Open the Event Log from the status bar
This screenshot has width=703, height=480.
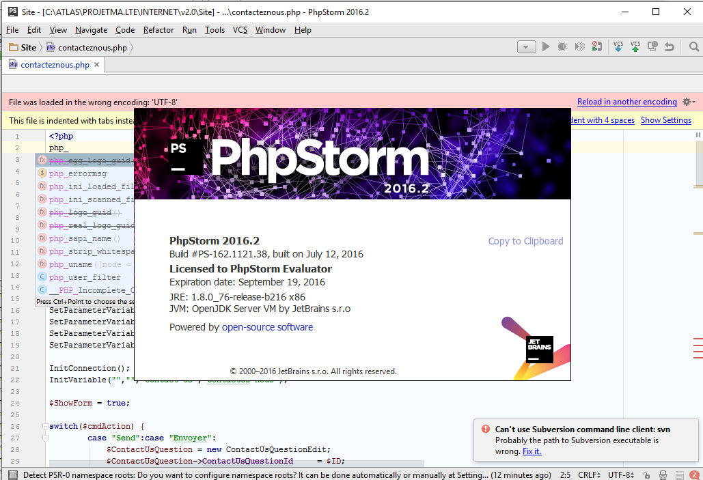coord(679,475)
